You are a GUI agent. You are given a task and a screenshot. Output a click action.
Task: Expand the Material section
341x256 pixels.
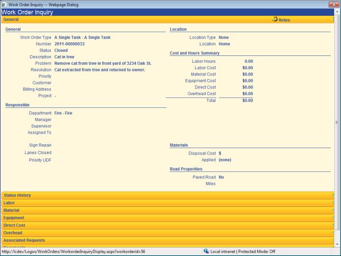coord(11,210)
